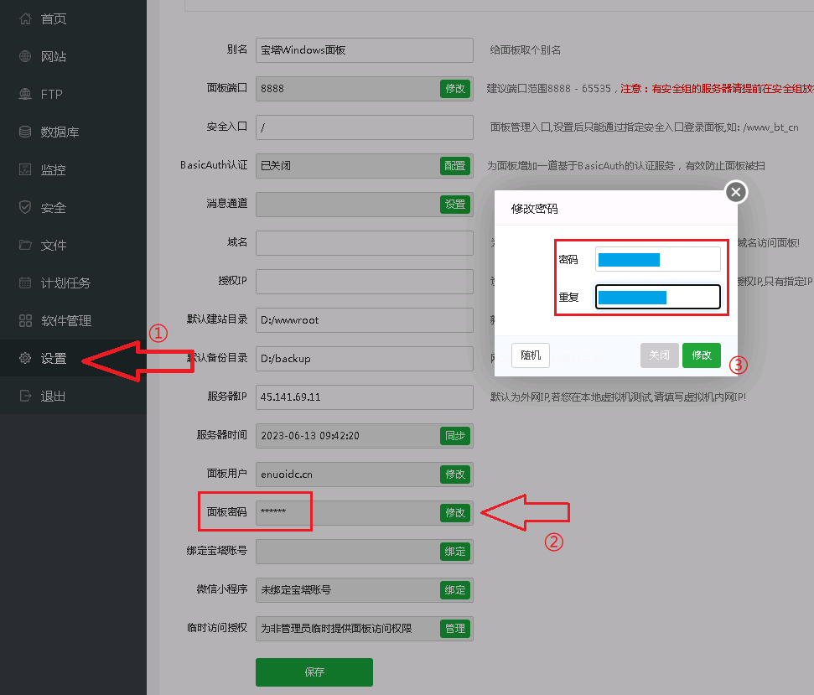Click the Home icon in sidebar
Screen dimensions: 814x695
tap(25, 18)
